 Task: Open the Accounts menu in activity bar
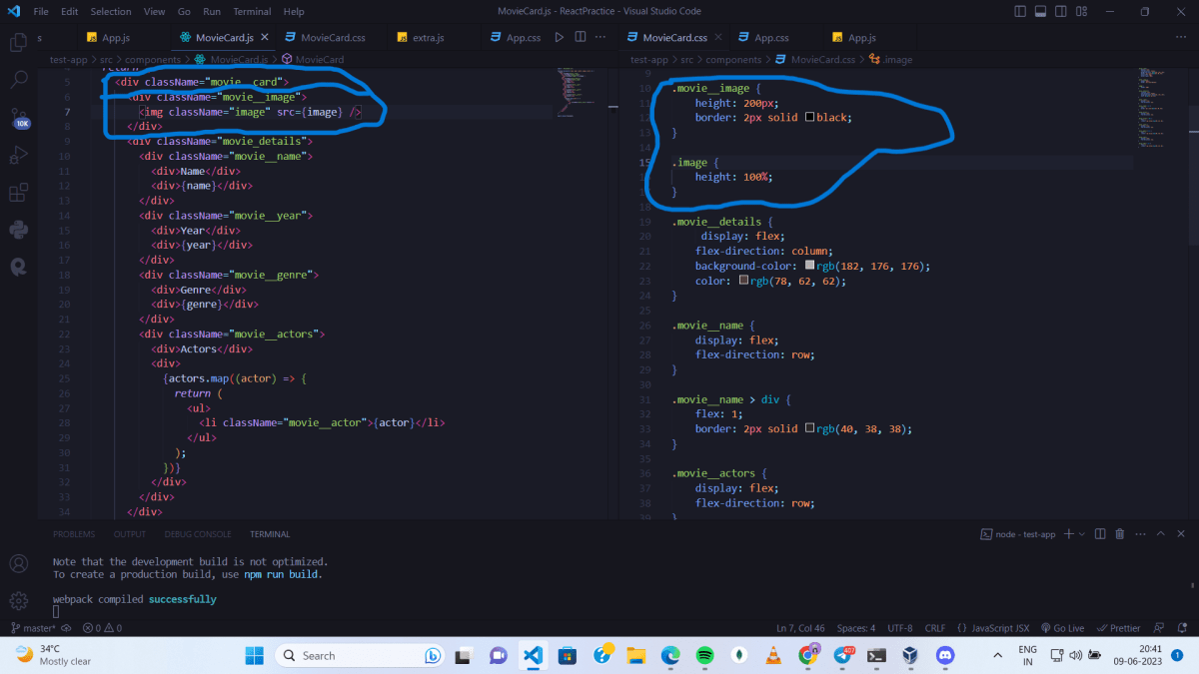pyautogui.click(x=18, y=564)
